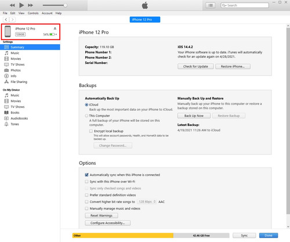
Task: Click the vertical scrollbar on right
Action: coord(288,121)
